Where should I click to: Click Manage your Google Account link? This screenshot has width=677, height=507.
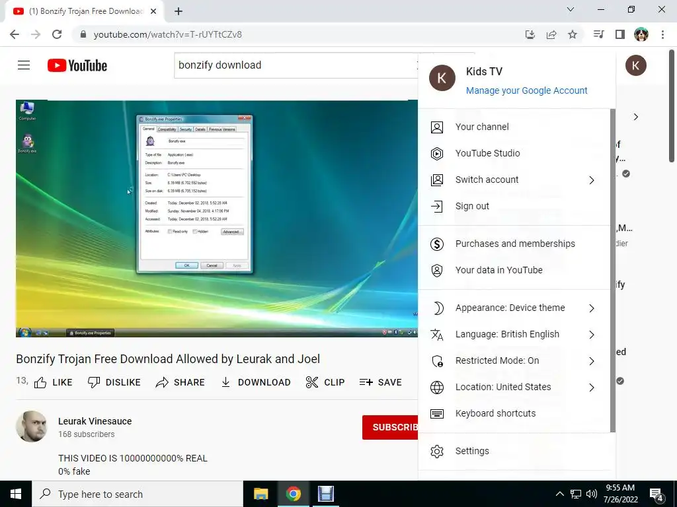coord(526,90)
